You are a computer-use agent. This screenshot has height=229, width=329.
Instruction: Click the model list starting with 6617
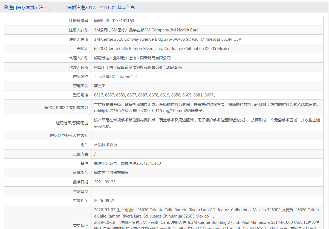pos(155,95)
